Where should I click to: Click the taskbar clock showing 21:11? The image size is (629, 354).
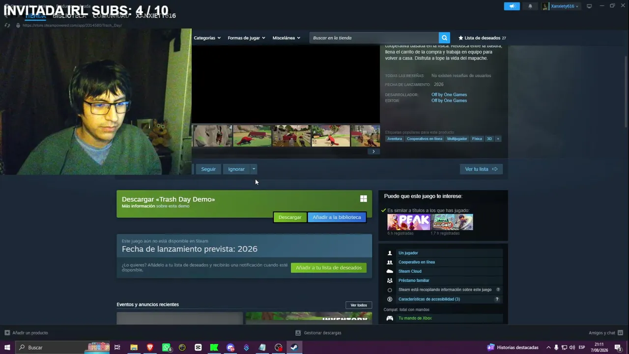tap(599, 348)
